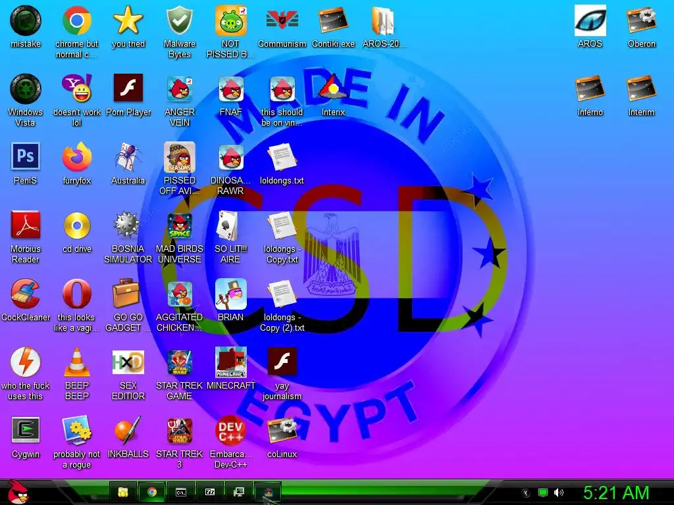
Task: Open the 'DINOSA... RAWR' icon
Action: click(x=231, y=156)
